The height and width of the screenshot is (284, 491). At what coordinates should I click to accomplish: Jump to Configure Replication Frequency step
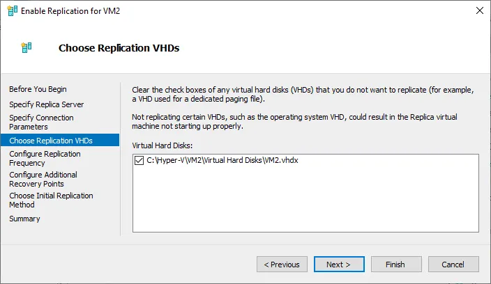[x=44, y=158]
